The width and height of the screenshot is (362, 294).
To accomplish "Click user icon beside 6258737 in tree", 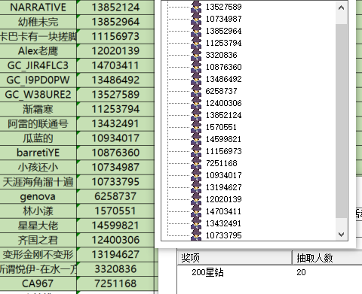I will coord(196,91).
